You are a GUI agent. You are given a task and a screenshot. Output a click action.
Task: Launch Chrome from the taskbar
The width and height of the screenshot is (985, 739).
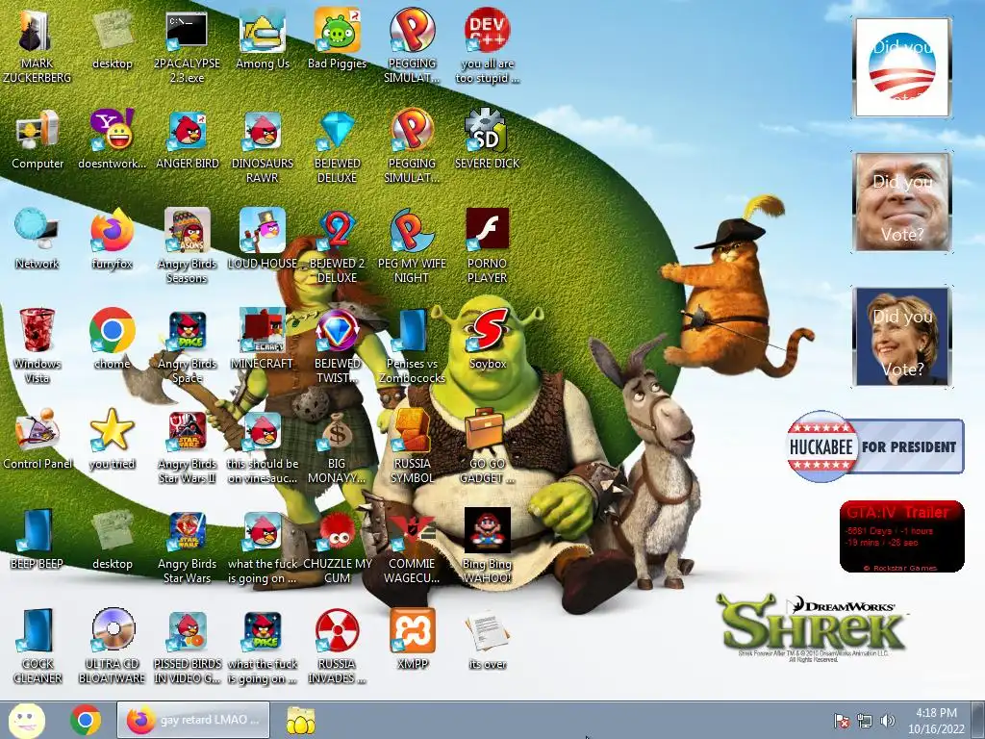pyautogui.click(x=86, y=720)
